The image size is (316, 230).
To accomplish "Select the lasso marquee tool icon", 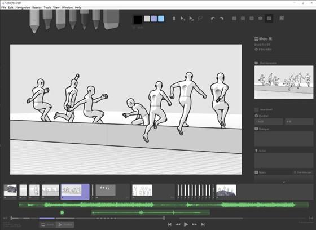I will [x=200, y=19].
